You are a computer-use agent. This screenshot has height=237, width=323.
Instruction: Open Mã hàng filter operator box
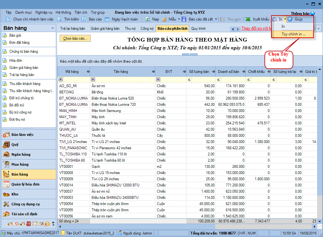pyautogui.click(x=61, y=79)
